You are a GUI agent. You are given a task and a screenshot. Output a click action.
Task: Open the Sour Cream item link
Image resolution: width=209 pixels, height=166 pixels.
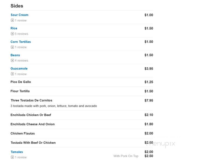tap(19, 15)
